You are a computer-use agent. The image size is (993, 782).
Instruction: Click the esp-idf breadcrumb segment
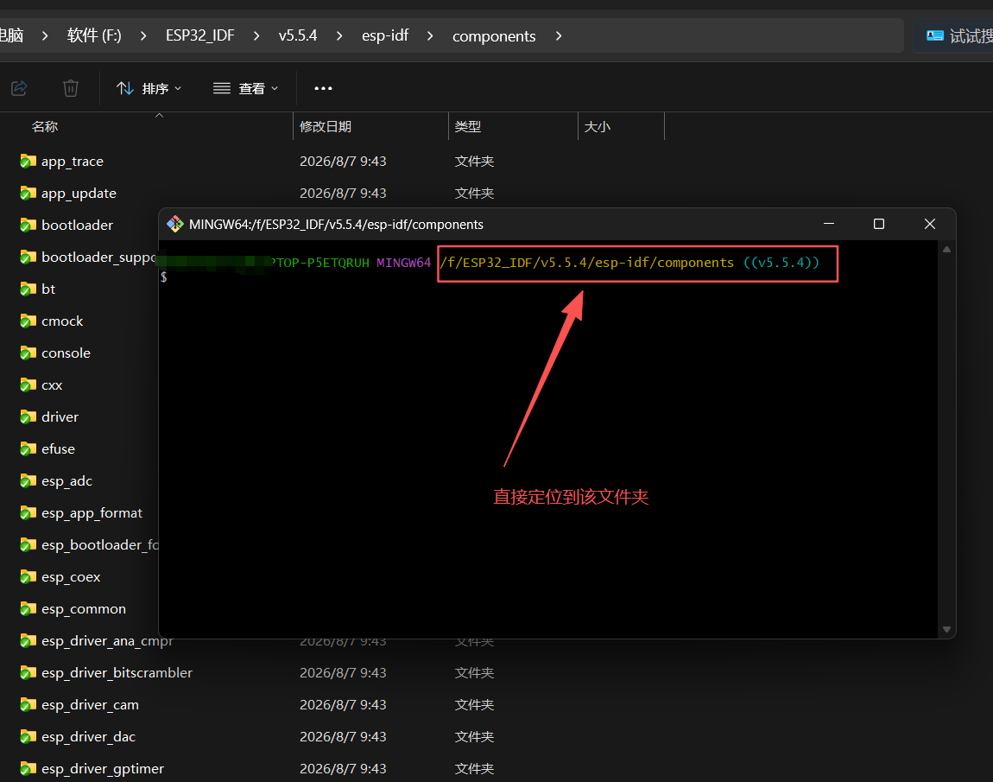click(x=385, y=35)
